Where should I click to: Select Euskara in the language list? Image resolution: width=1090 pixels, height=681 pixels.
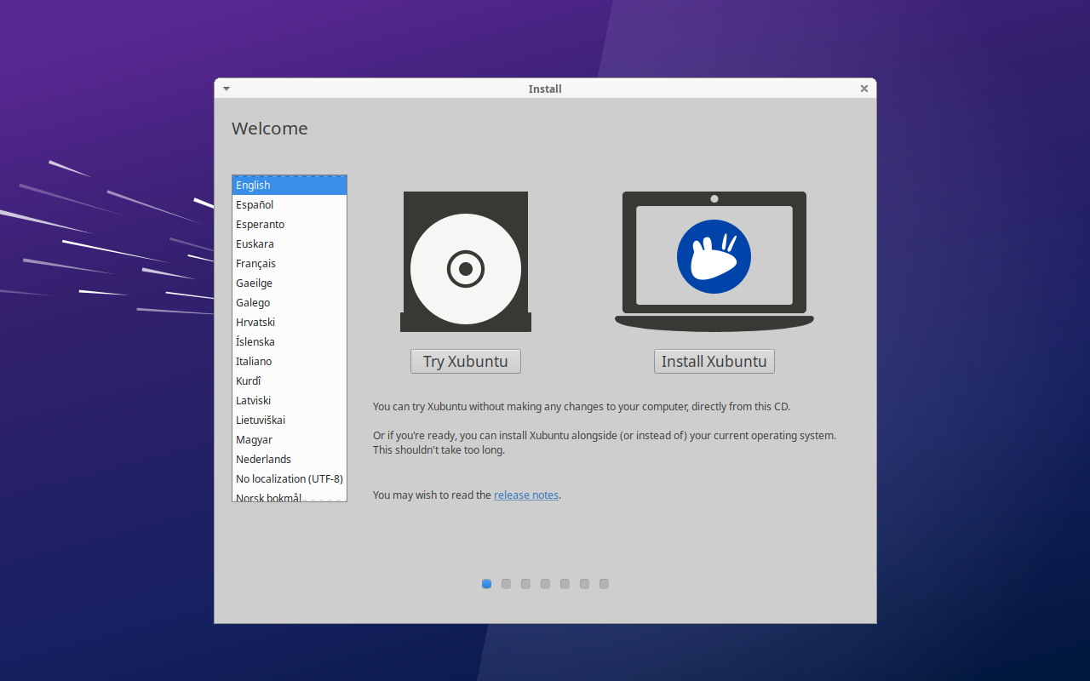(290, 244)
